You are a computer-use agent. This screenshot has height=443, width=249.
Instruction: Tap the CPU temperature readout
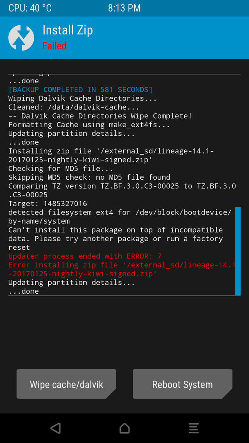(30, 8)
